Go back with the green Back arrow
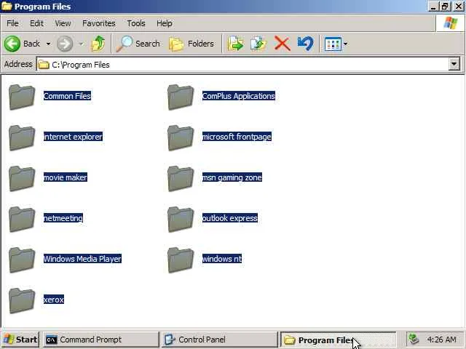The width and height of the screenshot is (466, 349). (x=22, y=44)
